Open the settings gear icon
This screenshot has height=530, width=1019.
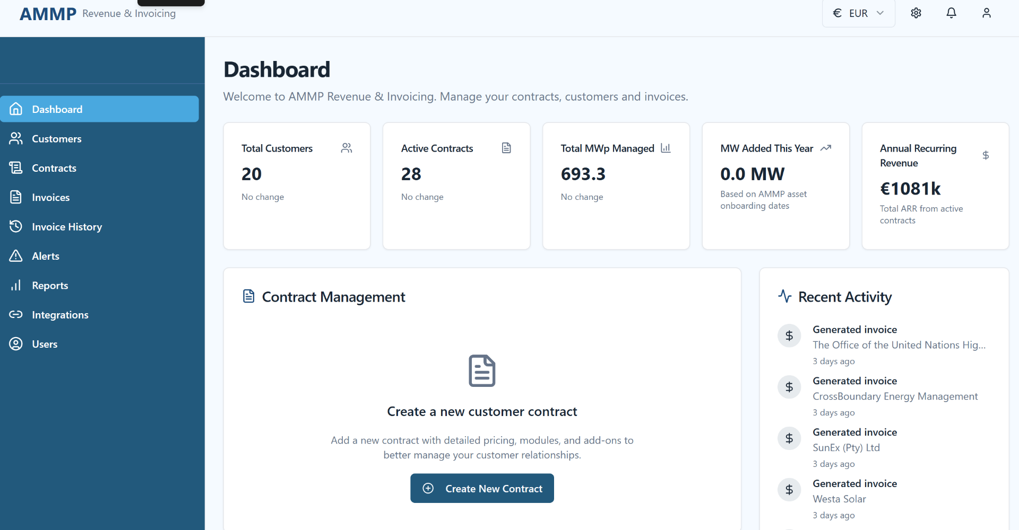pyautogui.click(x=916, y=13)
